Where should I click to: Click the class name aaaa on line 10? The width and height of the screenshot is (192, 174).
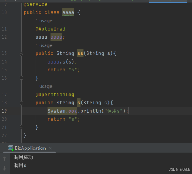tap(68, 12)
